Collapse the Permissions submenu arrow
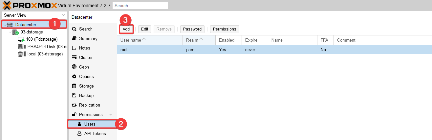432x140 pixels. pos(111,115)
